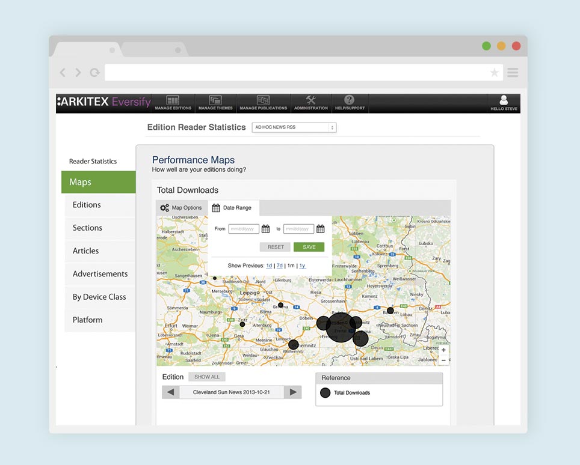This screenshot has width=580, height=465.
Task: Open Articles in the sidebar
Action: [x=100, y=251]
